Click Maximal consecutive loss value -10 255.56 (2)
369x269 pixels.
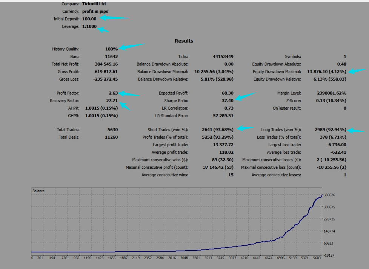click(x=331, y=167)
